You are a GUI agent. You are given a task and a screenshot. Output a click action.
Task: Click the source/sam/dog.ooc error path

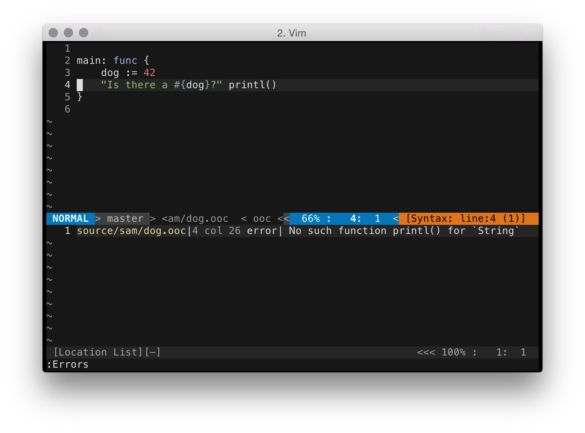tap(131, 231)
